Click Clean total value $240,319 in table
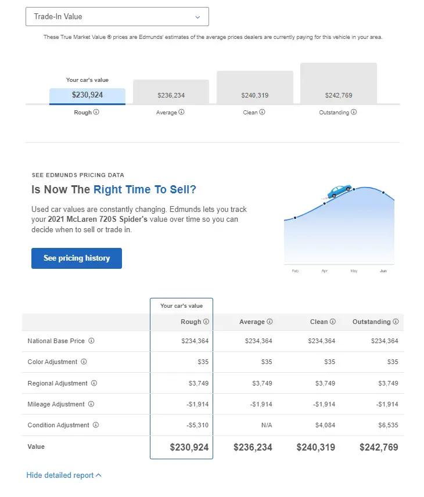 pyautogui.click(x=316, y=447)
